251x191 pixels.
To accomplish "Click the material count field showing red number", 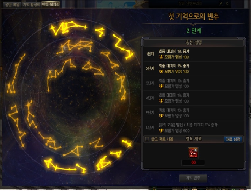I will click(x=193, y=163).
